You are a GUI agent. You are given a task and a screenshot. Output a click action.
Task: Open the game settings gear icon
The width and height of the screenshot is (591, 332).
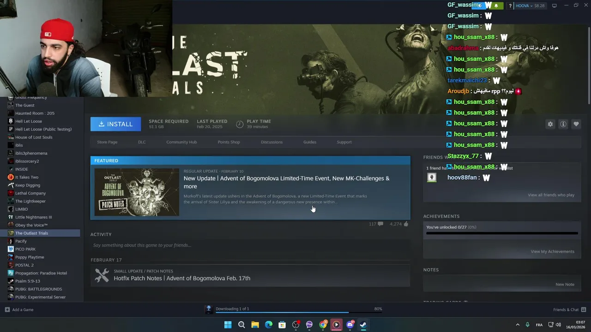[550, 124]
